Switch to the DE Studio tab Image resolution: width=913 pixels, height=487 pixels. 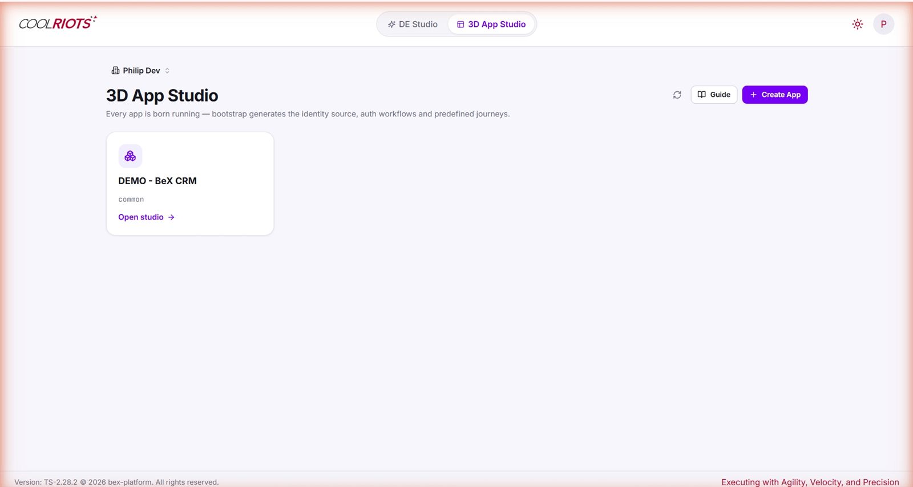pos(413,24)
